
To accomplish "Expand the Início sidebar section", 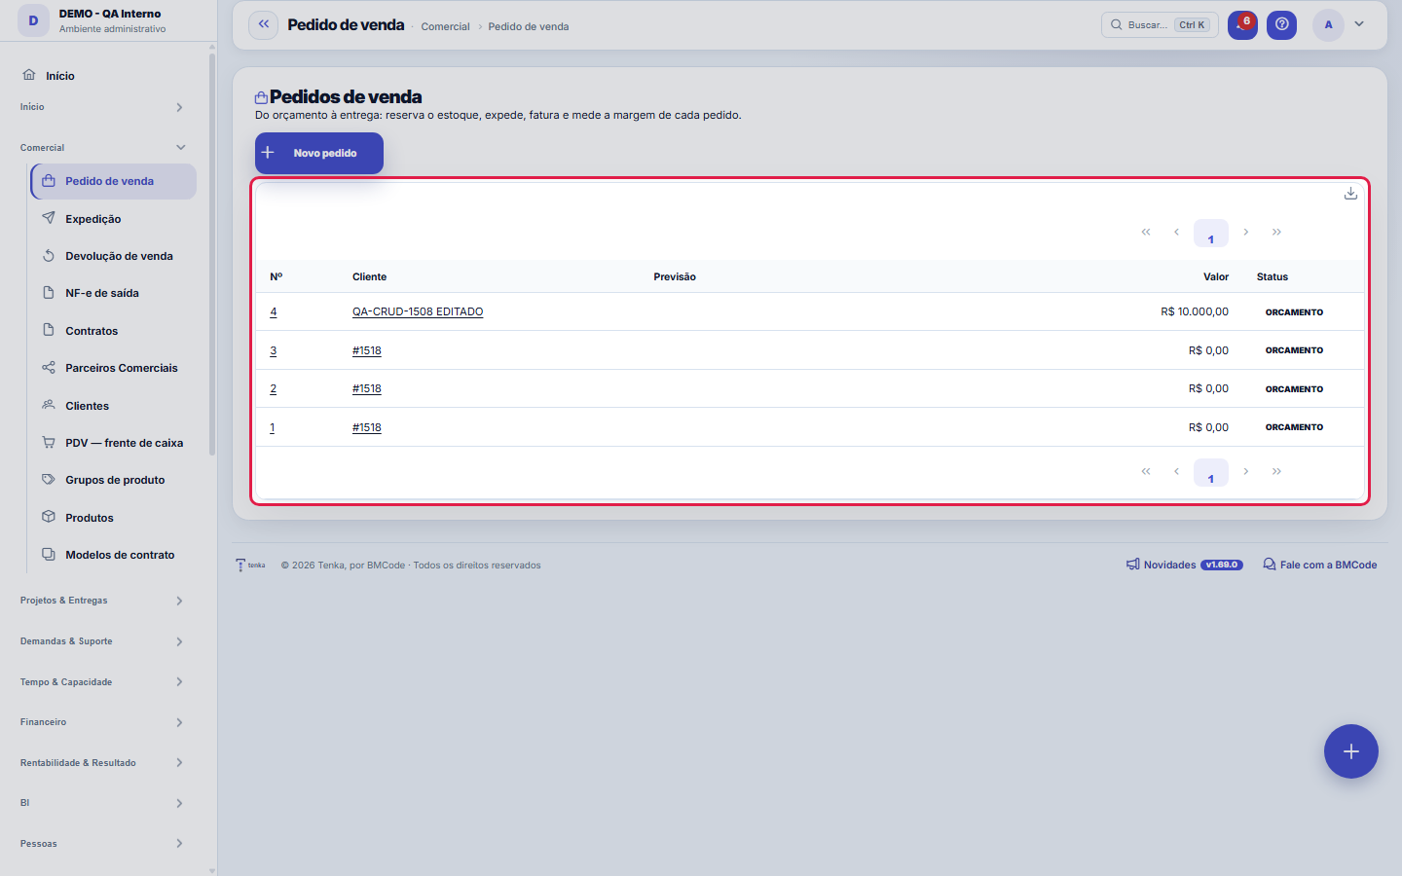I will tap(102, 107).
